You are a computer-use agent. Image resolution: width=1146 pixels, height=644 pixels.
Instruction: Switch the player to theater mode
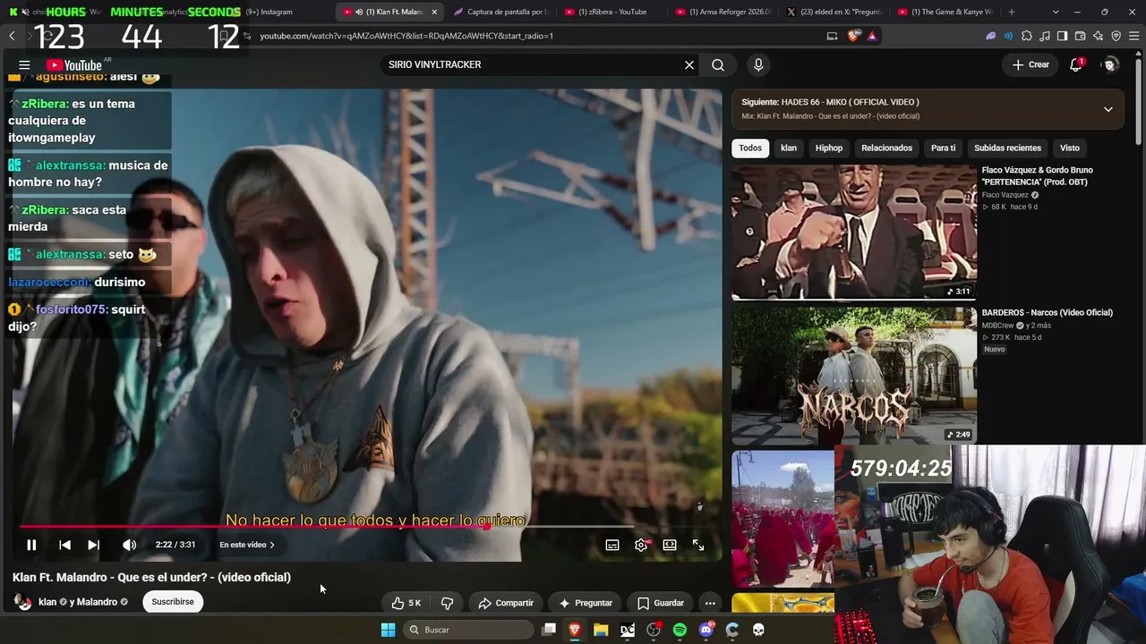(x=670, y=545)
